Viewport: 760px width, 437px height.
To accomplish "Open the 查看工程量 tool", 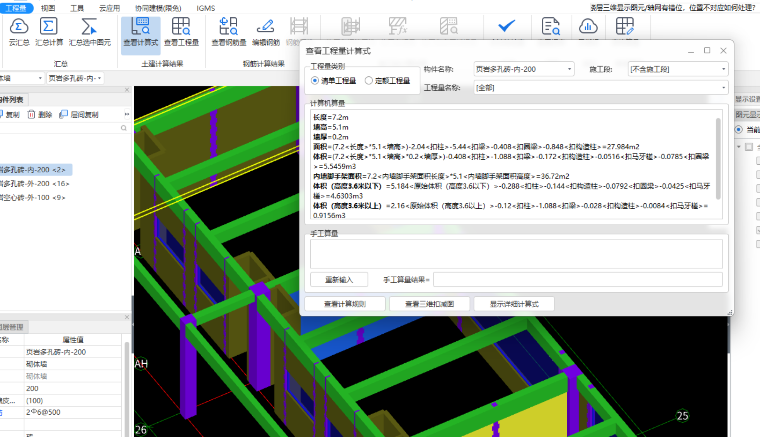I will point(181,32).
